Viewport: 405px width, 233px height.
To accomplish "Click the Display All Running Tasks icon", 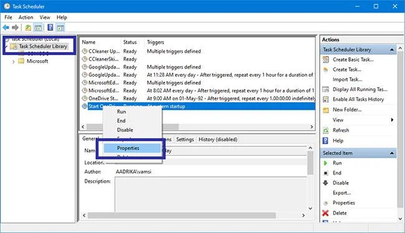I will [x=326, y=89].
